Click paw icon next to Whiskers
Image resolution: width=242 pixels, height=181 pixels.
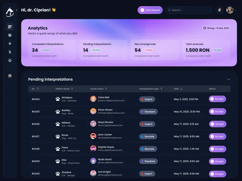pyautogui.click(x=58, y=99)
